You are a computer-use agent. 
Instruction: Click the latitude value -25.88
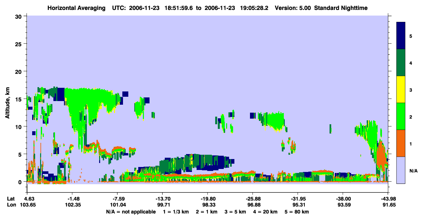point(253,199)
